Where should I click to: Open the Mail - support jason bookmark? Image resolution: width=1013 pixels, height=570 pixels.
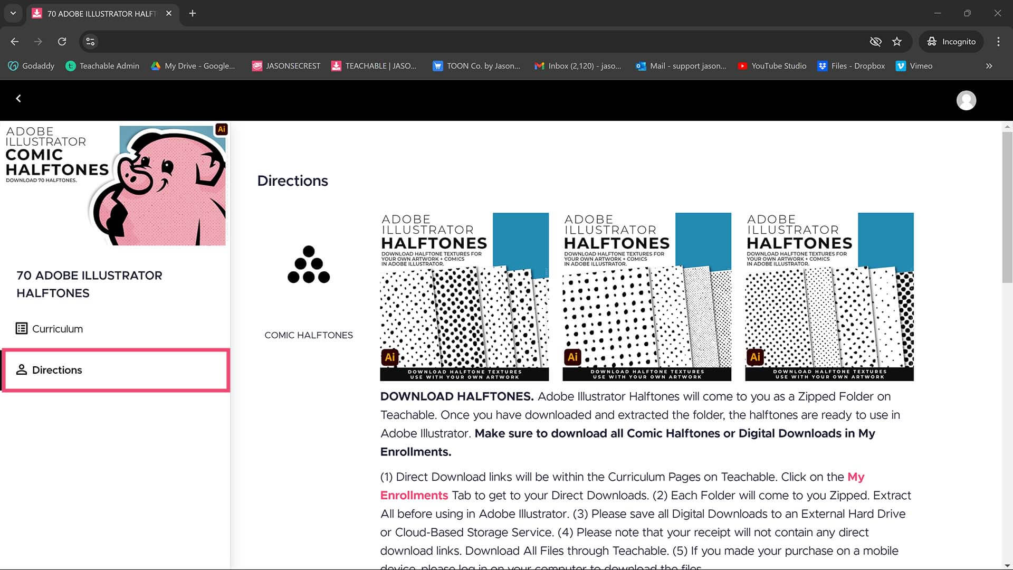pyautogui.click(x=681, y=66)
